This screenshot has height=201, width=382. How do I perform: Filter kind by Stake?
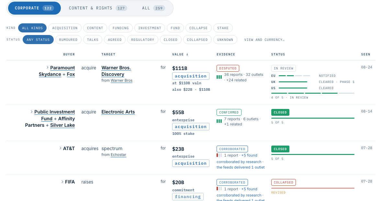(223, 28)
